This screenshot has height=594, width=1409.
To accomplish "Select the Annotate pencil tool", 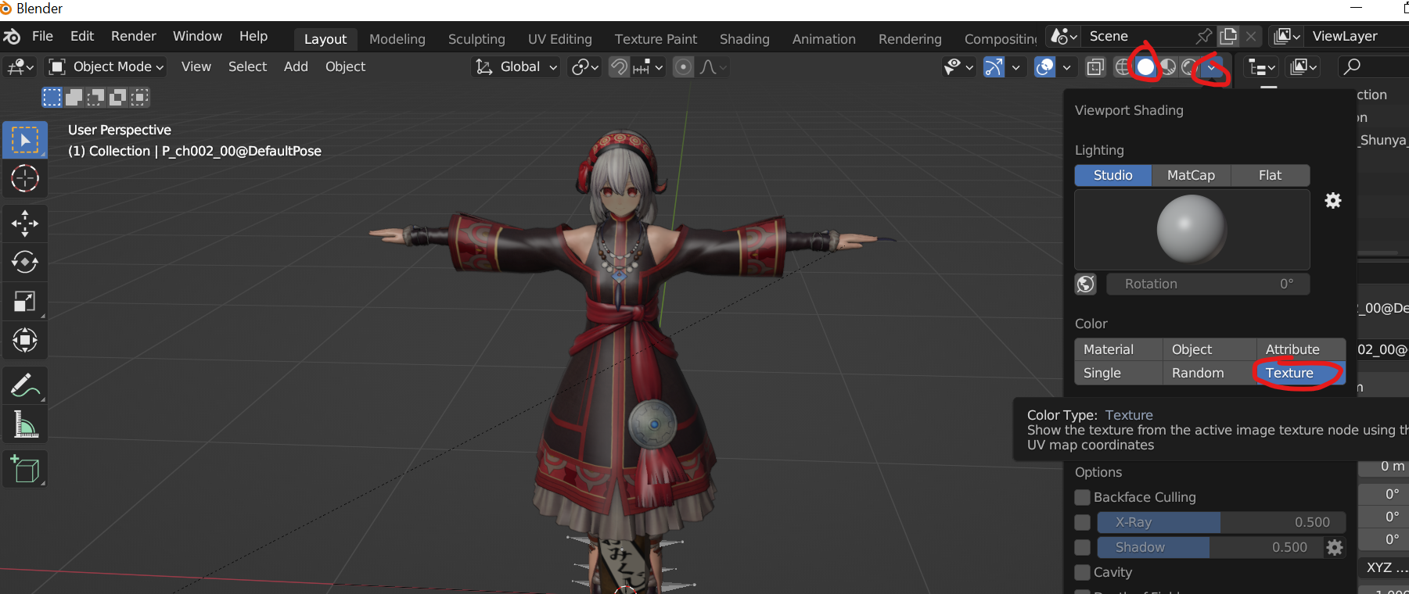I will tap(25, 385).
